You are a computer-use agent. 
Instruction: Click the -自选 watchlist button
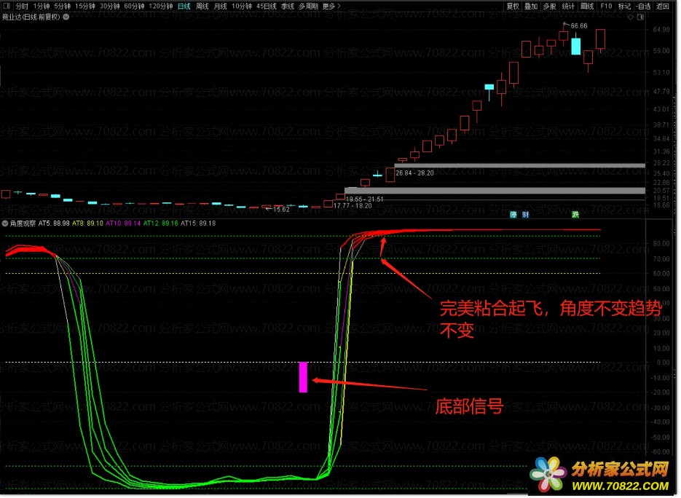[644, 6]
